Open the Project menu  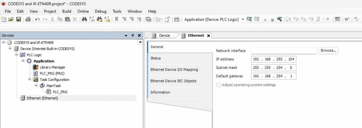(x=50, y=11)
